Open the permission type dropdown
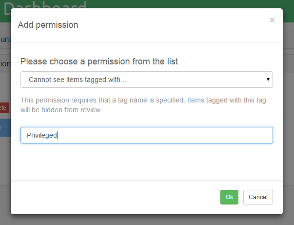 (x=146, y=80)
